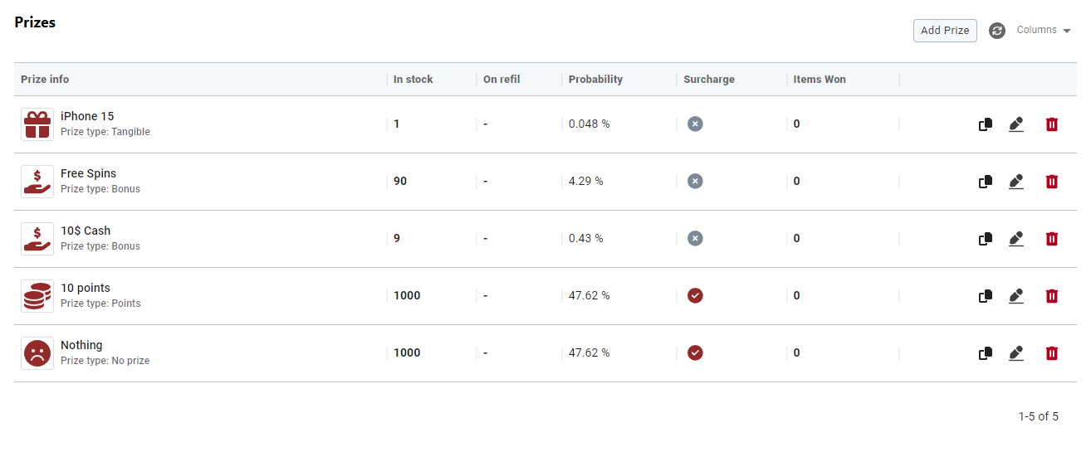Delete the Nothing prize row
1091x452 pixels.
pos(1052,353)
